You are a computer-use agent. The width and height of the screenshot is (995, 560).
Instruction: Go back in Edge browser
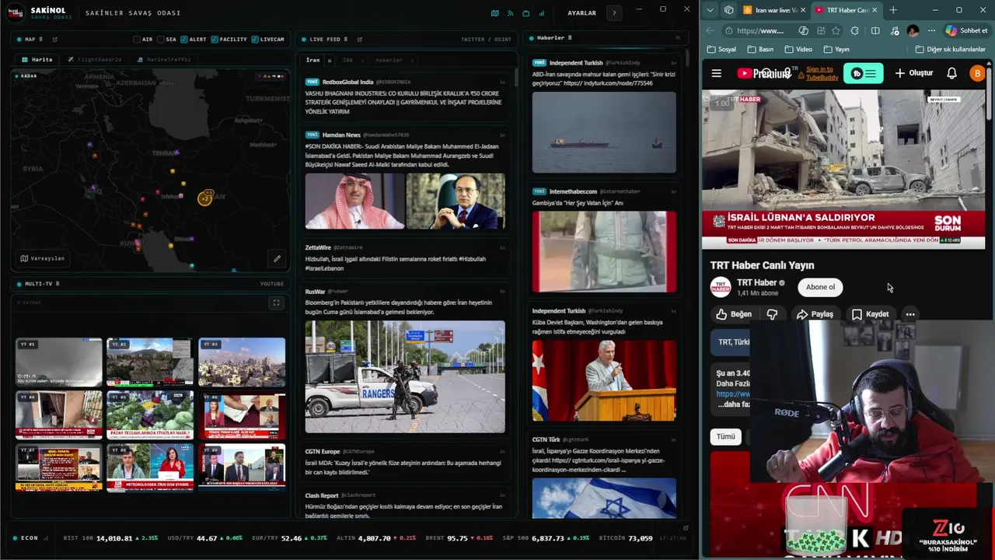[x=710, y=30]
